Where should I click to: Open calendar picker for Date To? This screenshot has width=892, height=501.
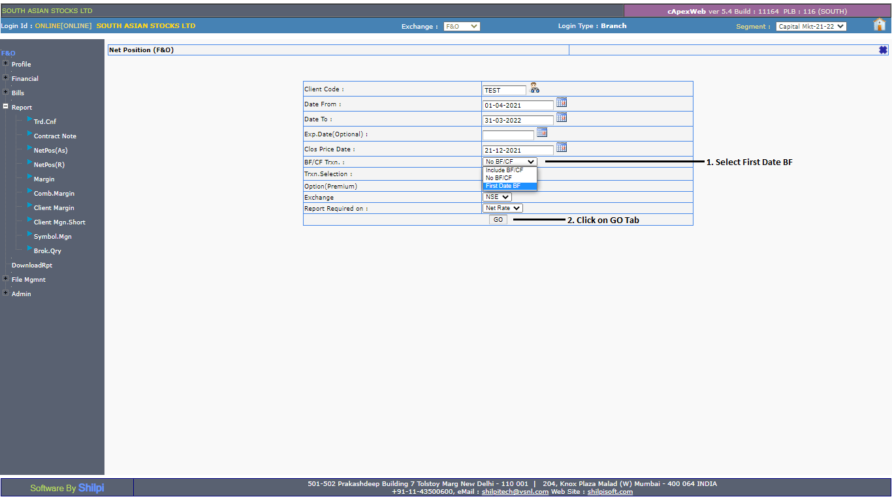click(562, 117)
